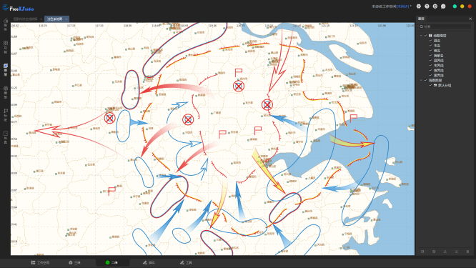Screen dimensions: 476x268
Task: Click the second icon in the layer panel footer
Action: pos(434,252)
